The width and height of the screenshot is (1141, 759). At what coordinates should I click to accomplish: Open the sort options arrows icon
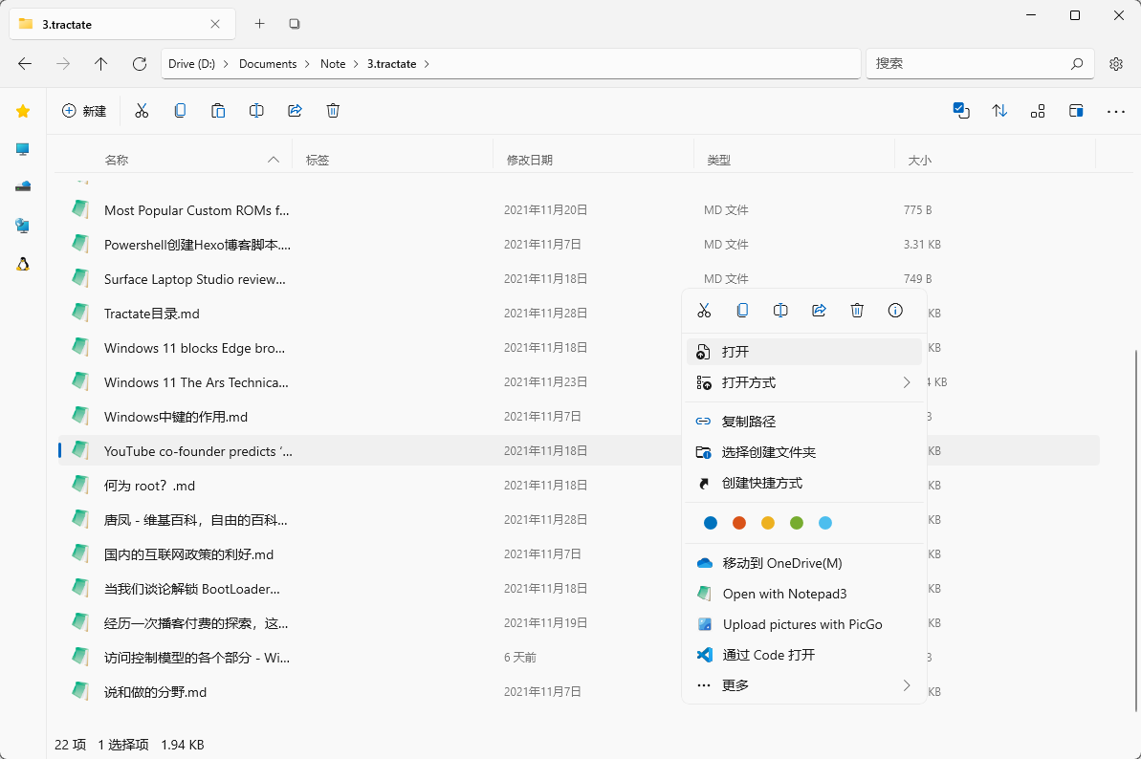click(x=999, y=111)
